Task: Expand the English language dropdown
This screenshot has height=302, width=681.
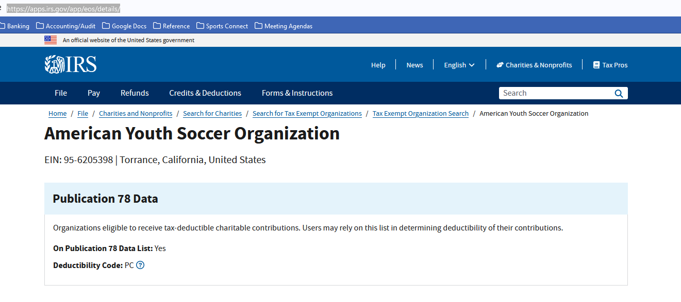Action: point(459,65)
